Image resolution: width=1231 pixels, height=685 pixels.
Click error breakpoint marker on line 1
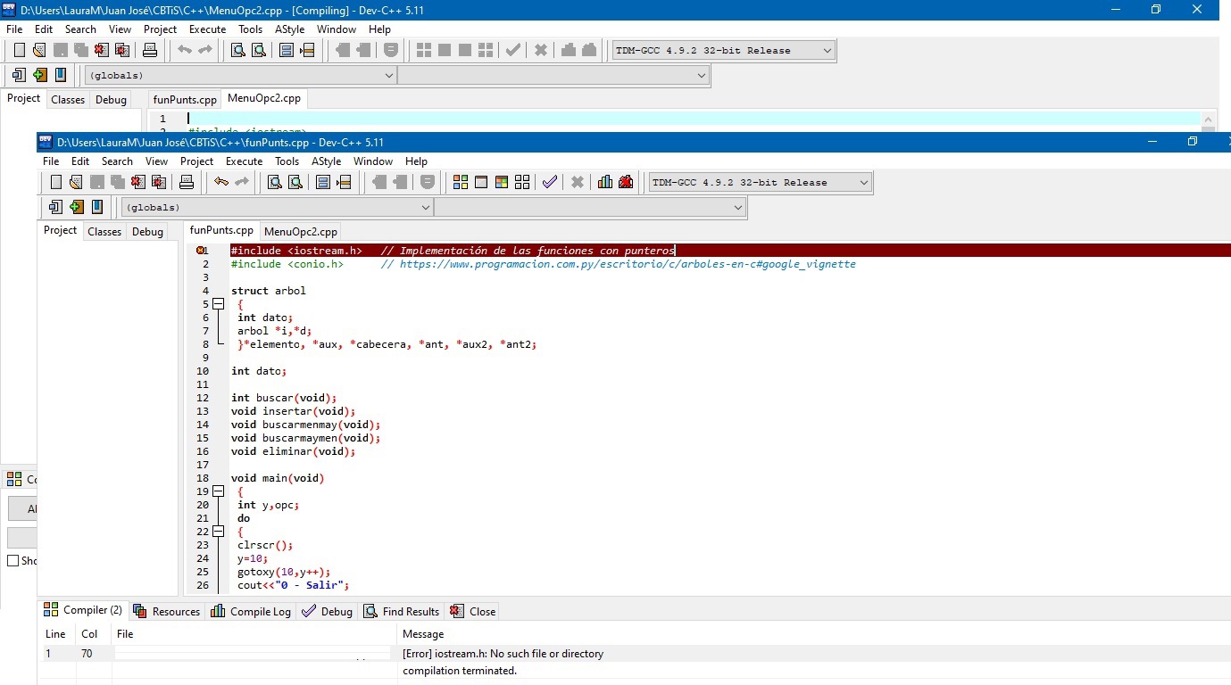(201, 251)
